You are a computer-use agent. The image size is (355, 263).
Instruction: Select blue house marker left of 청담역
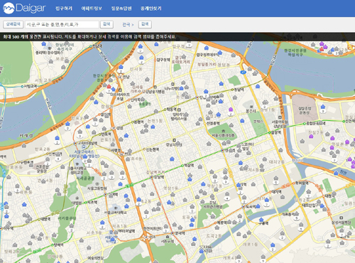pyautogui.click(x=221, y=83)
